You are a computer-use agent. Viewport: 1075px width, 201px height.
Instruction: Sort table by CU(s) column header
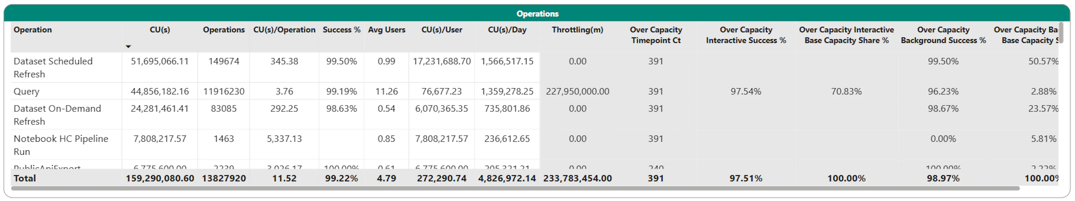(x=160, y=30)
